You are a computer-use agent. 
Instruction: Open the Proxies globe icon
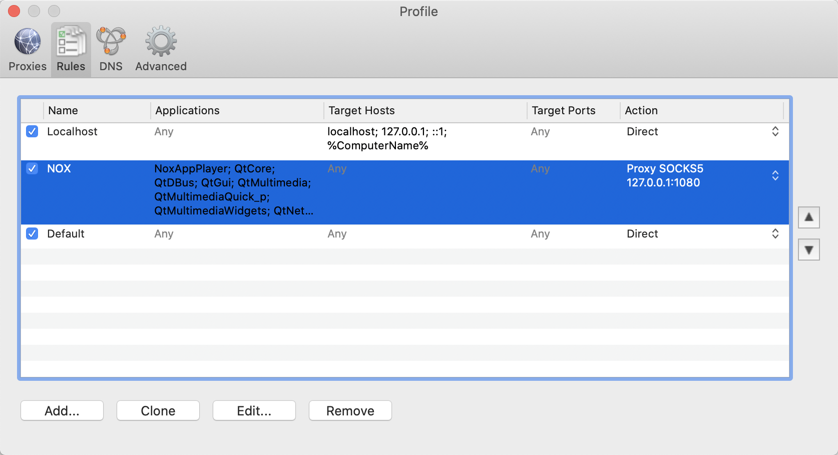(x=28, y=42)
